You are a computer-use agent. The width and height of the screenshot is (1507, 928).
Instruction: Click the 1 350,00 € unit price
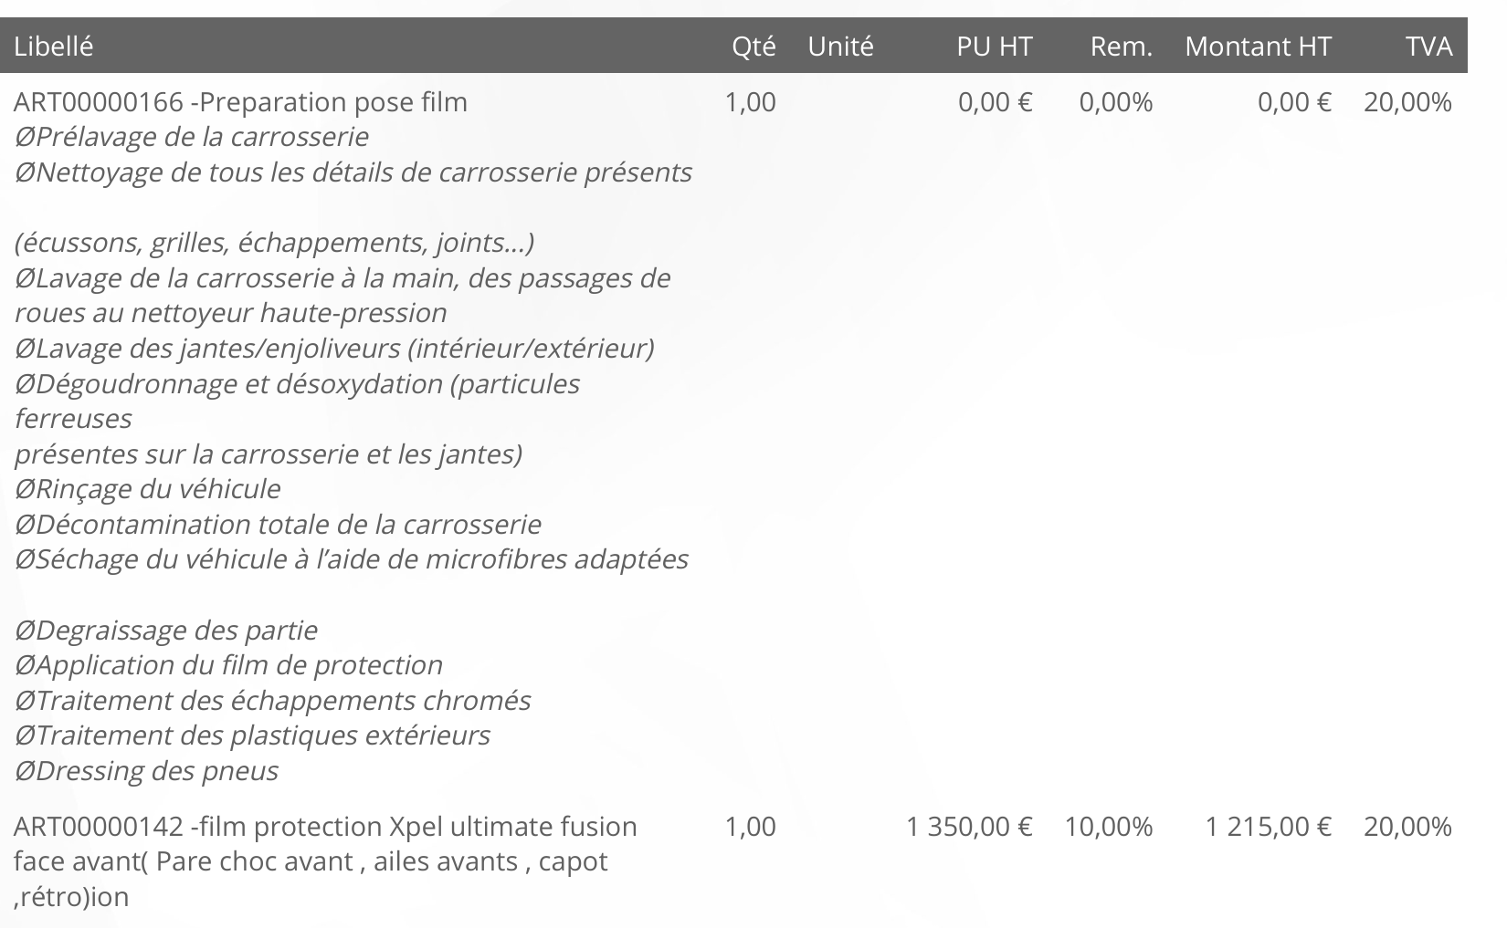coord(969,826)
